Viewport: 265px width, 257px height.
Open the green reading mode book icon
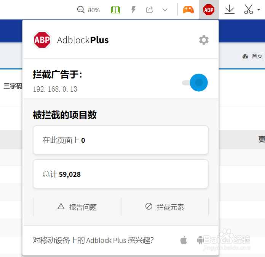116,10
